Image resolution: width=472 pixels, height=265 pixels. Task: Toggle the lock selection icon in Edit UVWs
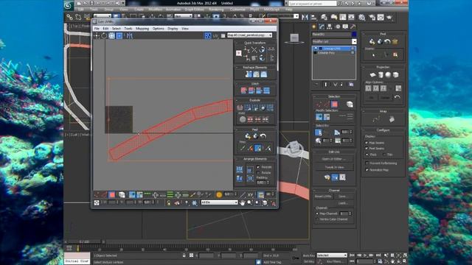click(x=169, y=203)
